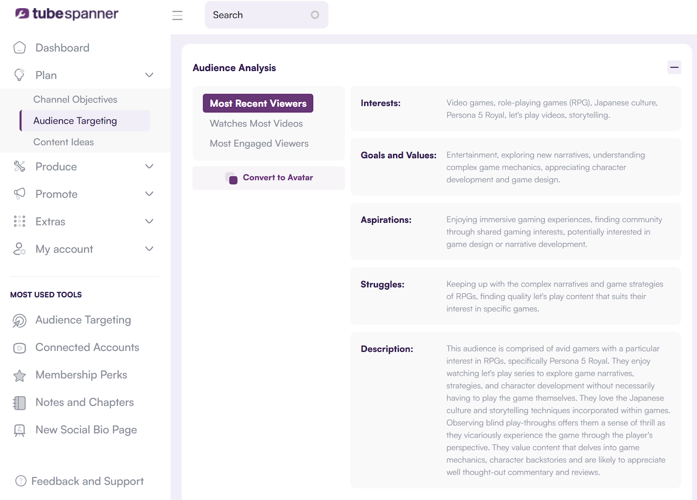
Task: Click the Audience Analysis heading
Action: tap(234, 68)
